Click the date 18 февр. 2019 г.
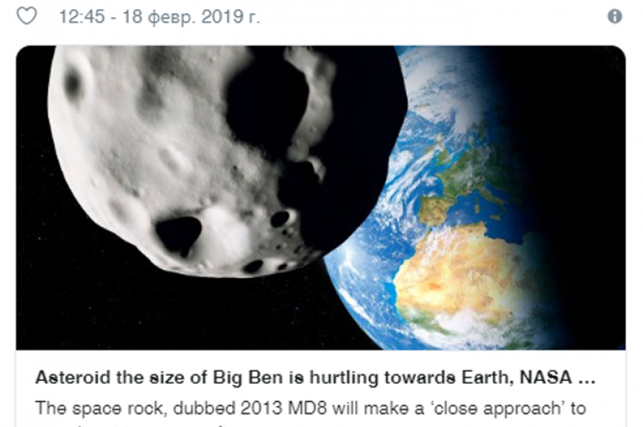 (x=191, y=17)
